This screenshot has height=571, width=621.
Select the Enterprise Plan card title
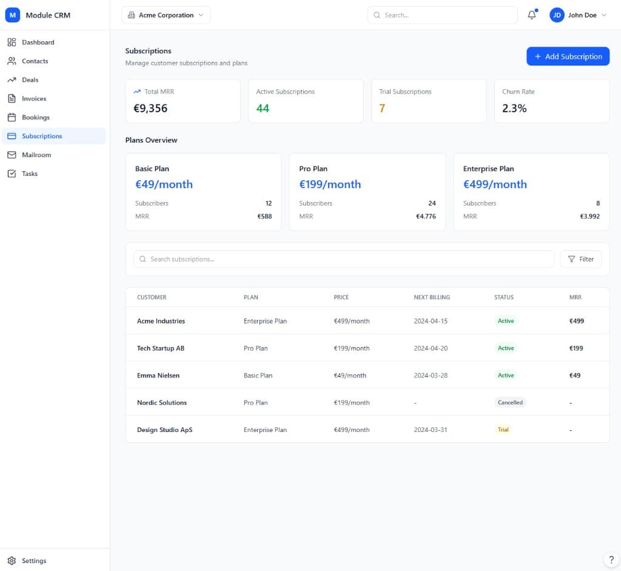pyautogui.click(x=488, y=169)
